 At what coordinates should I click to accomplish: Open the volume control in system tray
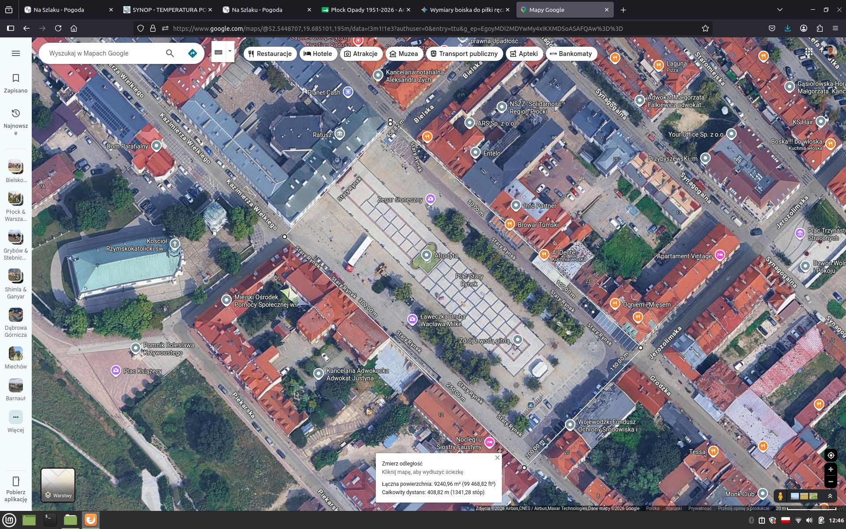809,521
